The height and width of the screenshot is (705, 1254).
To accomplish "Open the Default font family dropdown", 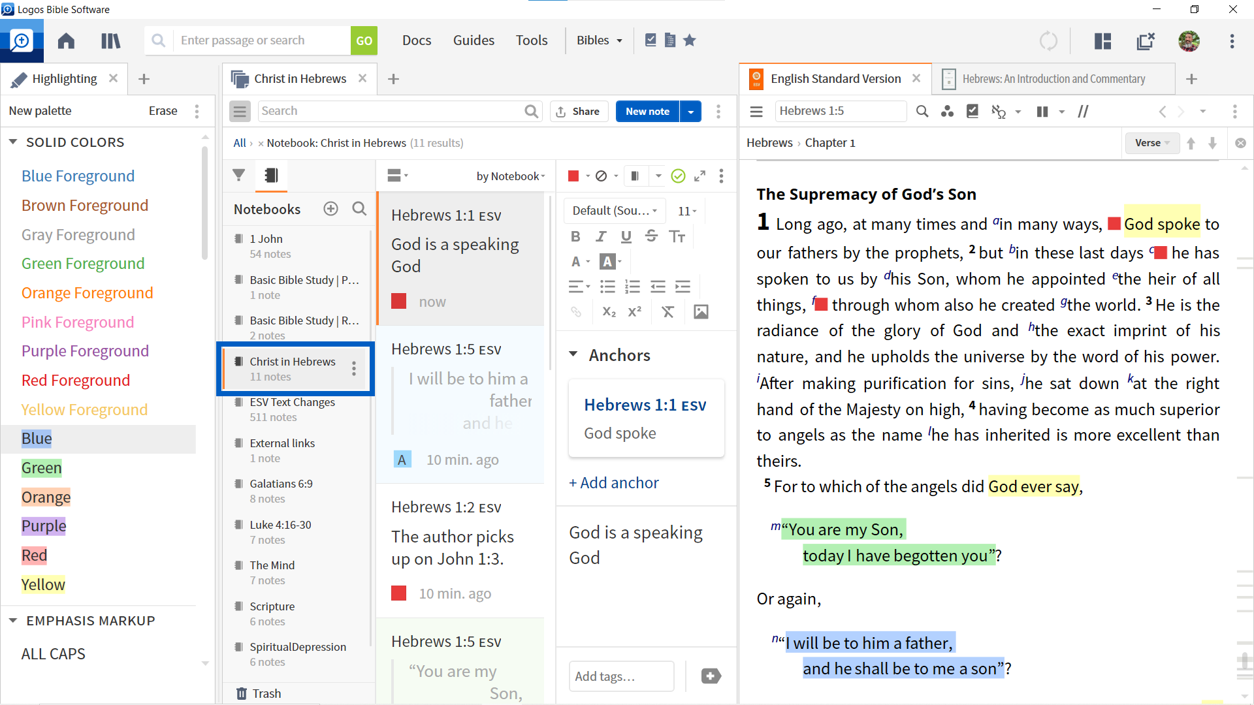I will tap(614, 210).
